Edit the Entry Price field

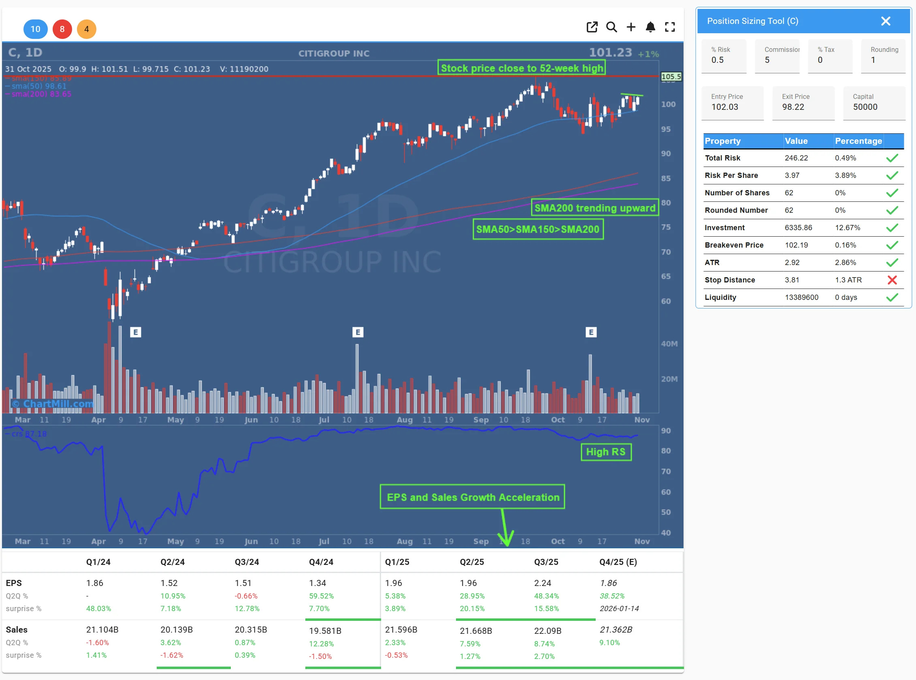coord(732,107)
